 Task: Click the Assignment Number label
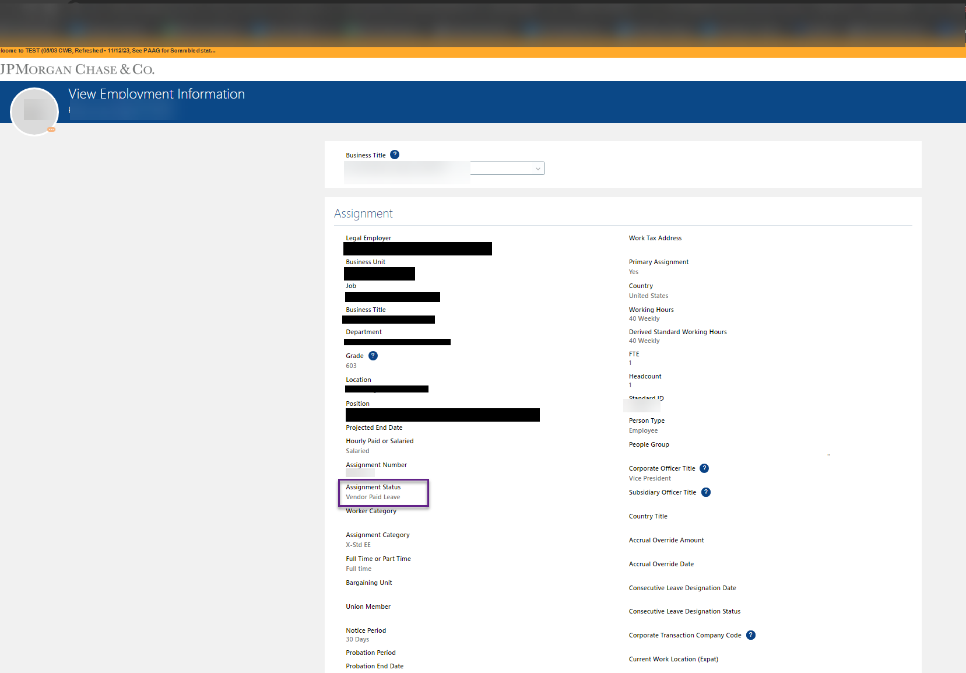tap(377, 465)
